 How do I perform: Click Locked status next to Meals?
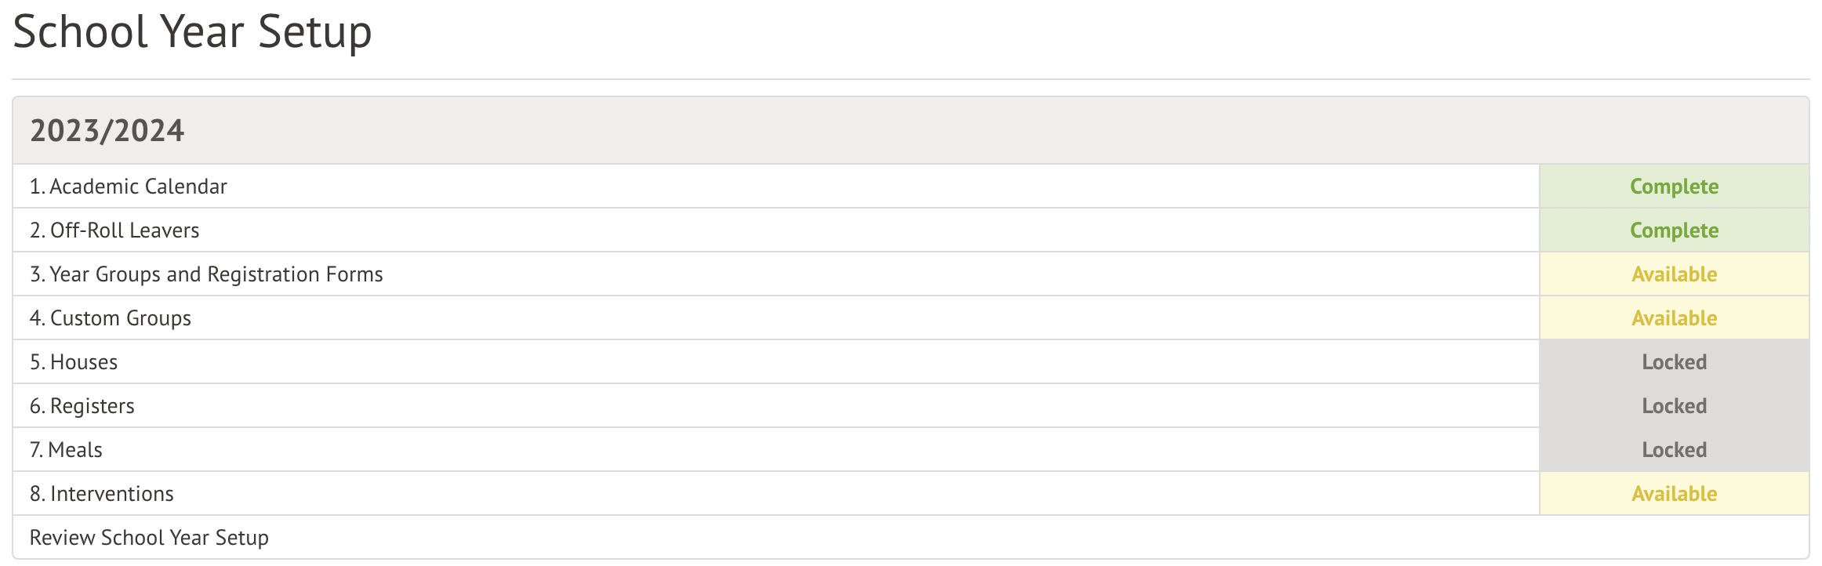click(1674, 450)
